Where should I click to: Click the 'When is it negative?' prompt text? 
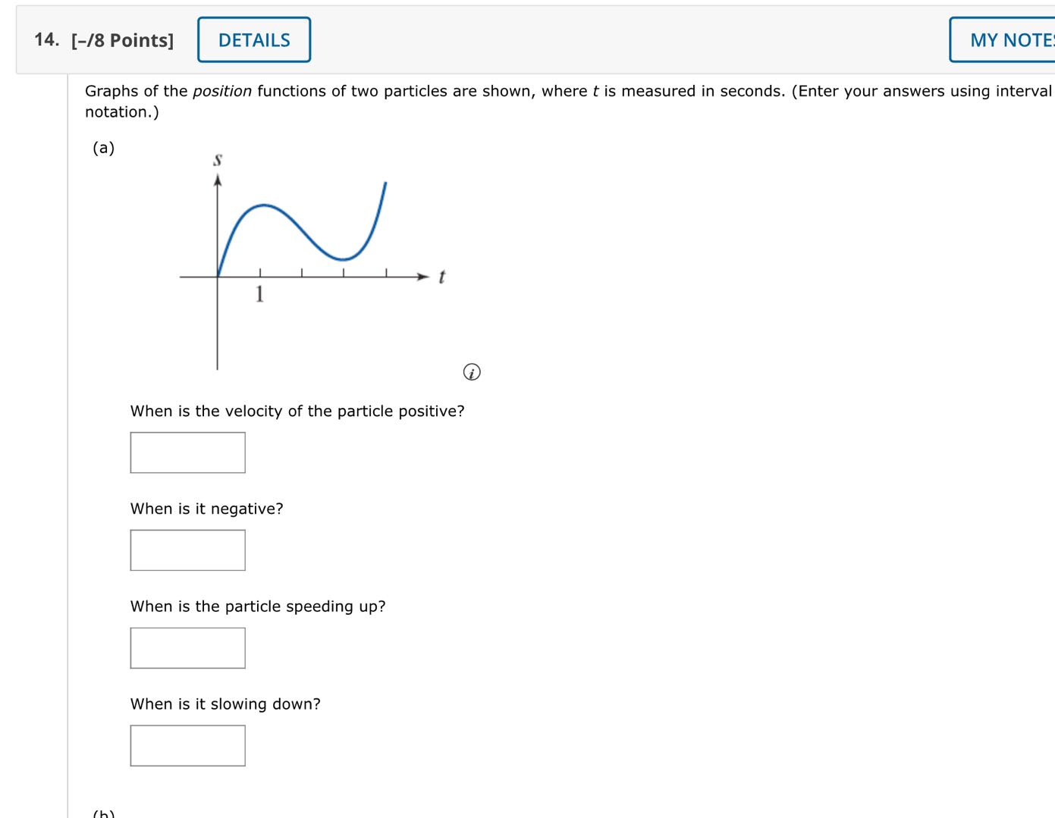(x=207, y=509)
